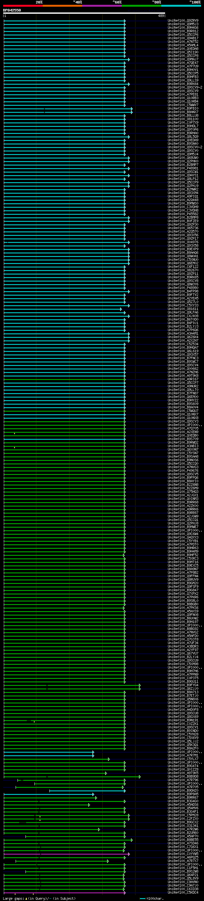The image size is (204, 901).
Task: Select the UniRef100_C5WWV7 label
Action: pos(183,105)
